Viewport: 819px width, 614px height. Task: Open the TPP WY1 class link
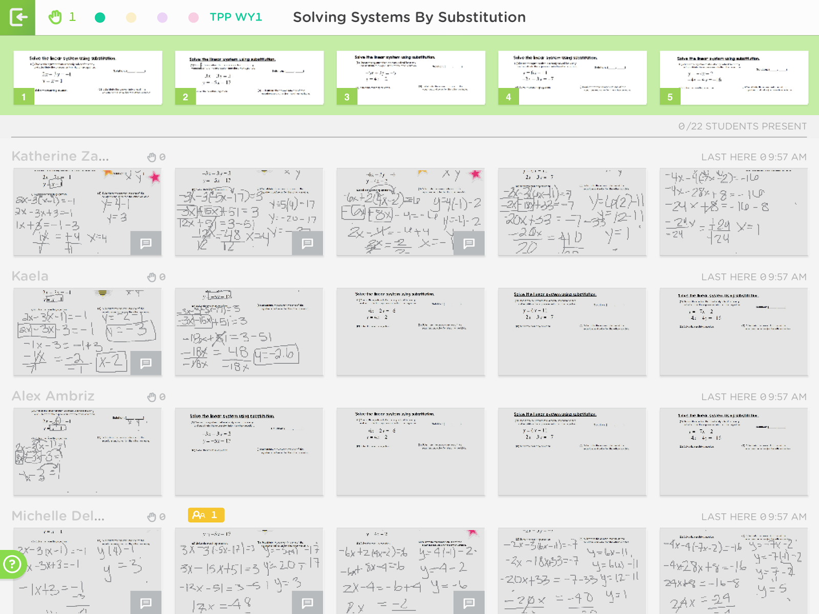[236, 16]
